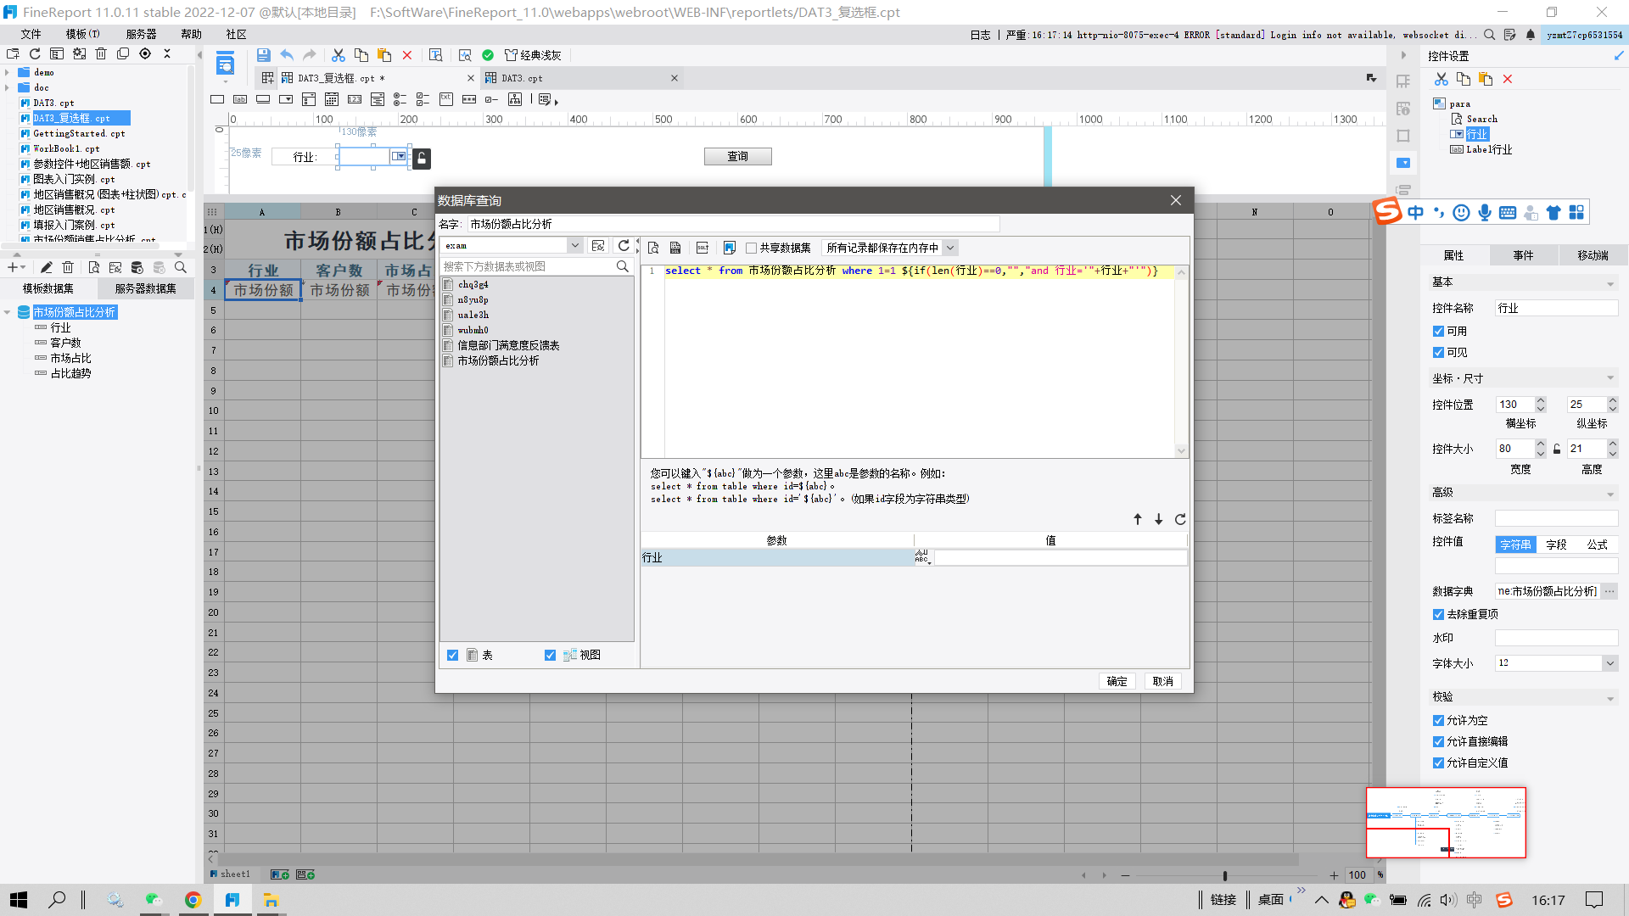Click the 确定 button in the dialog
1629x916 pixels.
pyautogui.click(x=1117, y=681)
